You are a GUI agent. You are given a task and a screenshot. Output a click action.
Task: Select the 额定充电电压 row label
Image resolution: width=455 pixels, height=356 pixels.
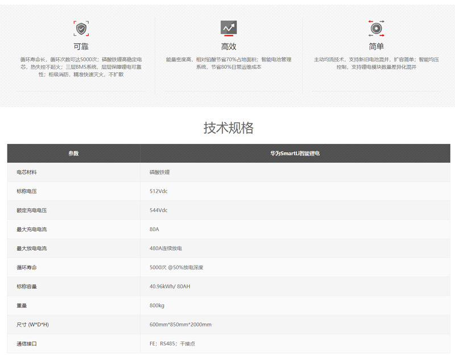32,210
